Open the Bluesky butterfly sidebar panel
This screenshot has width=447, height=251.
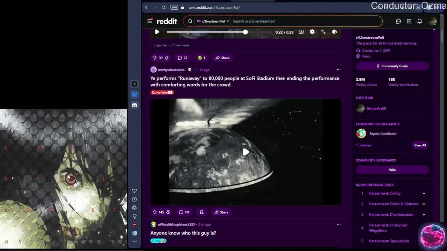pyautogui.click(x=134, y=94)
